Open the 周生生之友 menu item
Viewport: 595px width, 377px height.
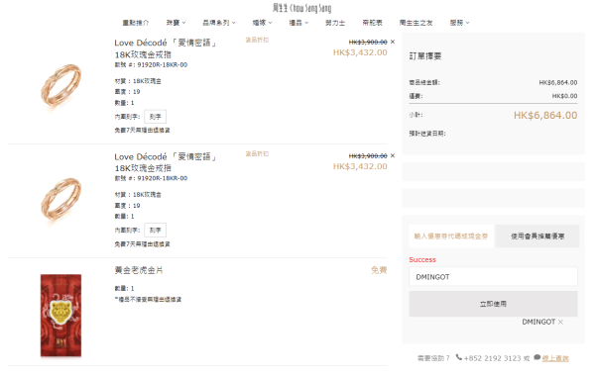pos(416,23)
